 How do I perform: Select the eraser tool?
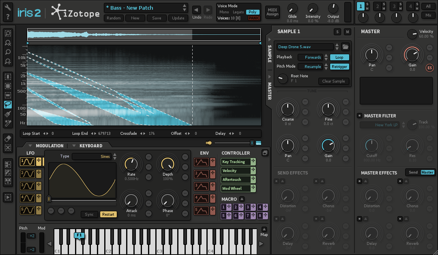coord(8,138)
